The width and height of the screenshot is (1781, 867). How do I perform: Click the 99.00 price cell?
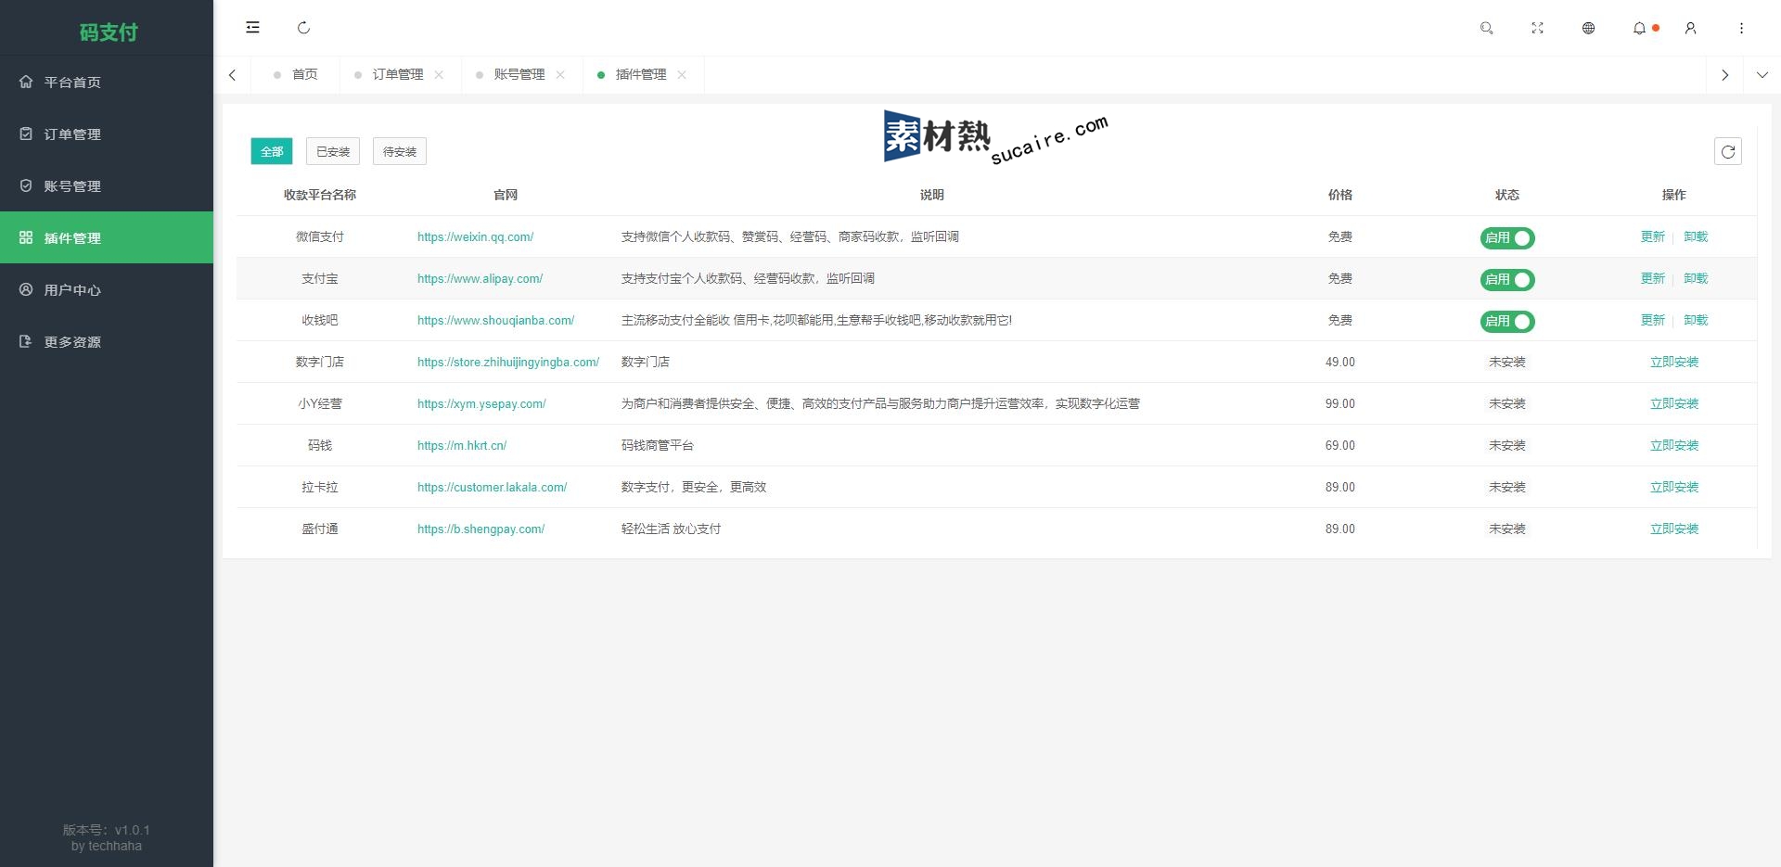pyautogui.click(x=1339, y=404)
